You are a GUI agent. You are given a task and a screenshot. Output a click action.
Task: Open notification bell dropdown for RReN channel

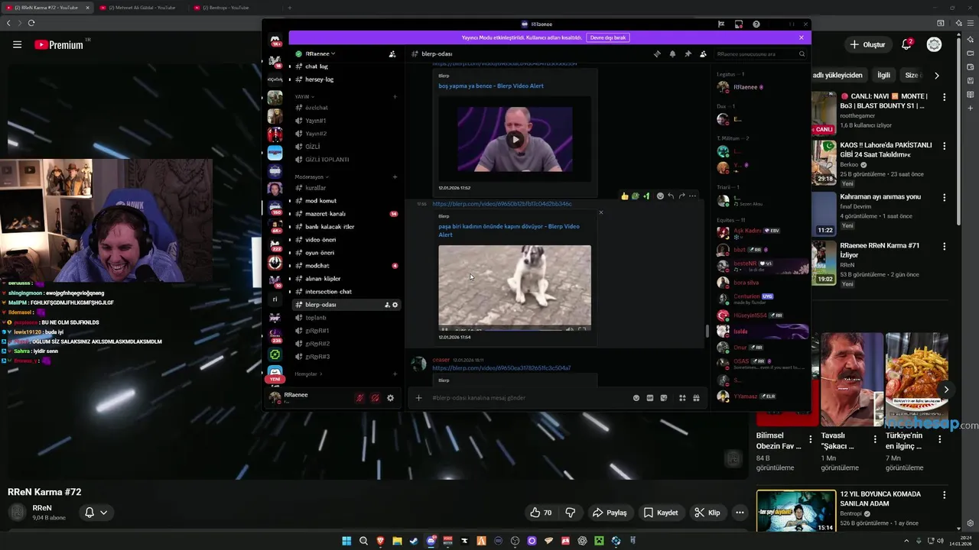(96, 513)
